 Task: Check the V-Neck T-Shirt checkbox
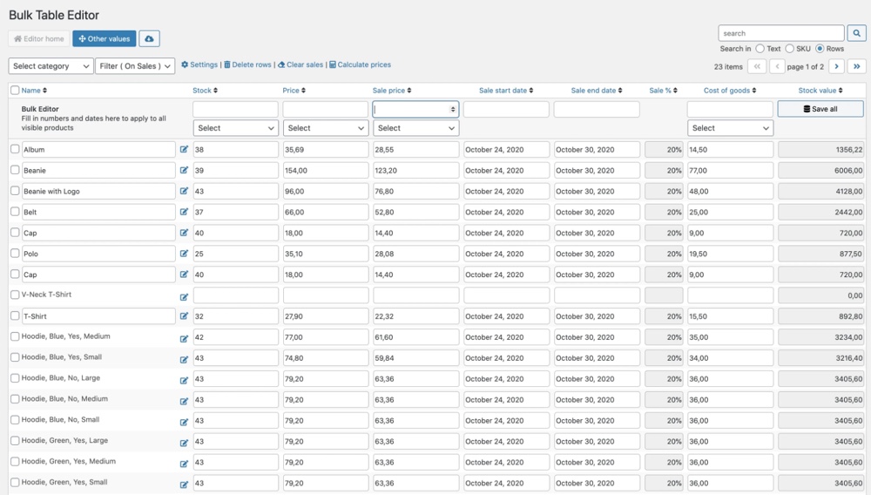click(15, 295)
